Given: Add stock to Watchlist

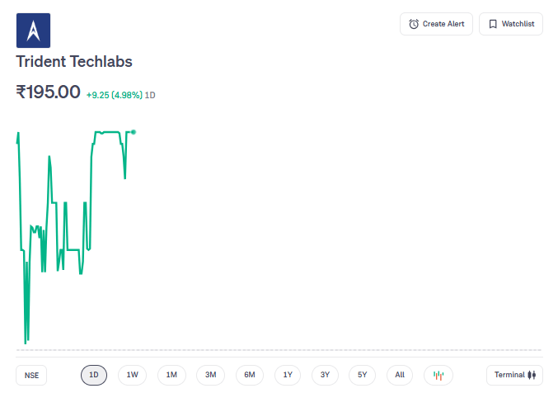Looking at the screenshot, I should point(510,24).
